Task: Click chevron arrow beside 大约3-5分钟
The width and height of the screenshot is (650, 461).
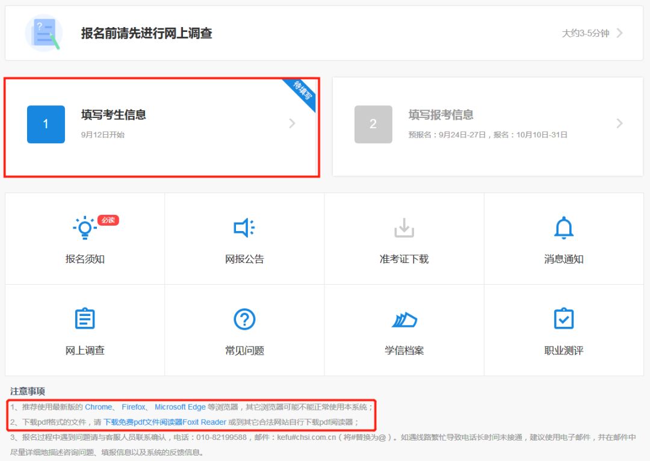Action: tap(620, 33)
